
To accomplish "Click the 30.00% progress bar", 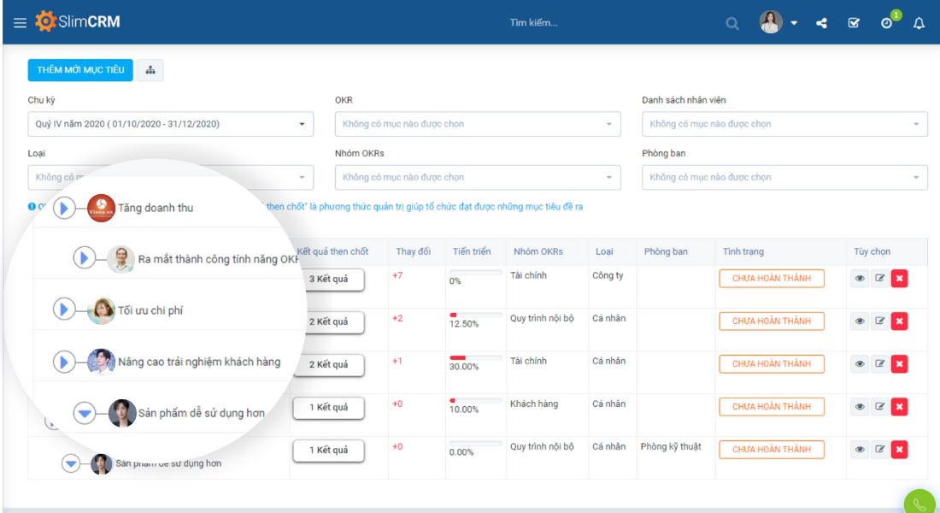I will click(x=476, y=357).
